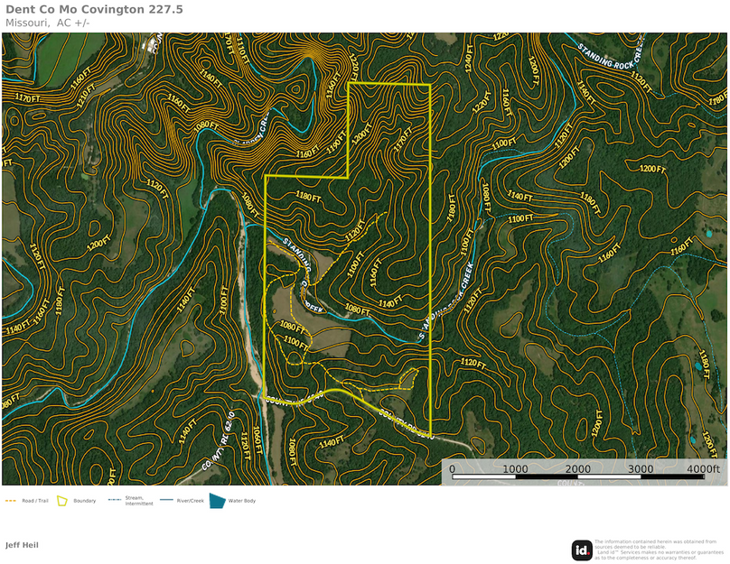This screenshot has height=564, width=730.
Task: Click the River/Creek legend text label
Action: click(x=191, y=501)
